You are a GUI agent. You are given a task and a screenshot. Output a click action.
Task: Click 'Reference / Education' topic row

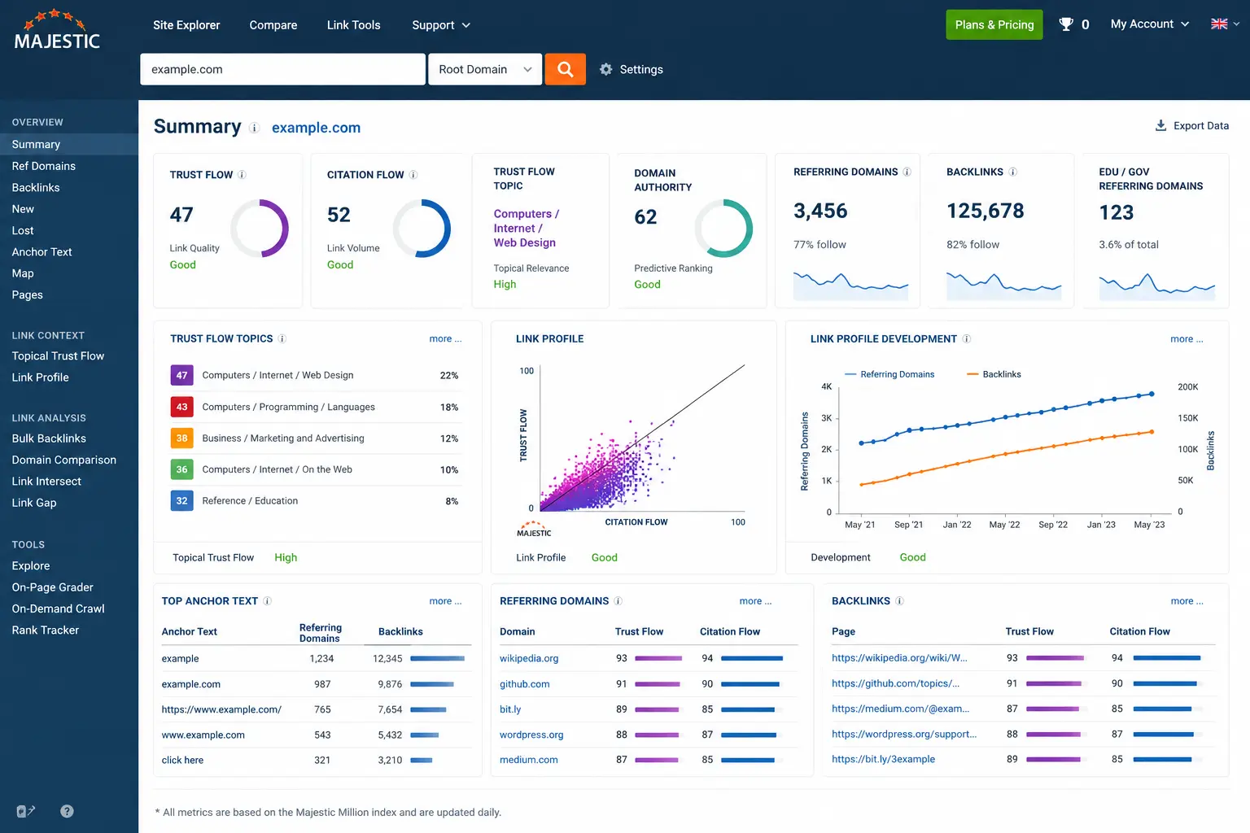point(317,500)
